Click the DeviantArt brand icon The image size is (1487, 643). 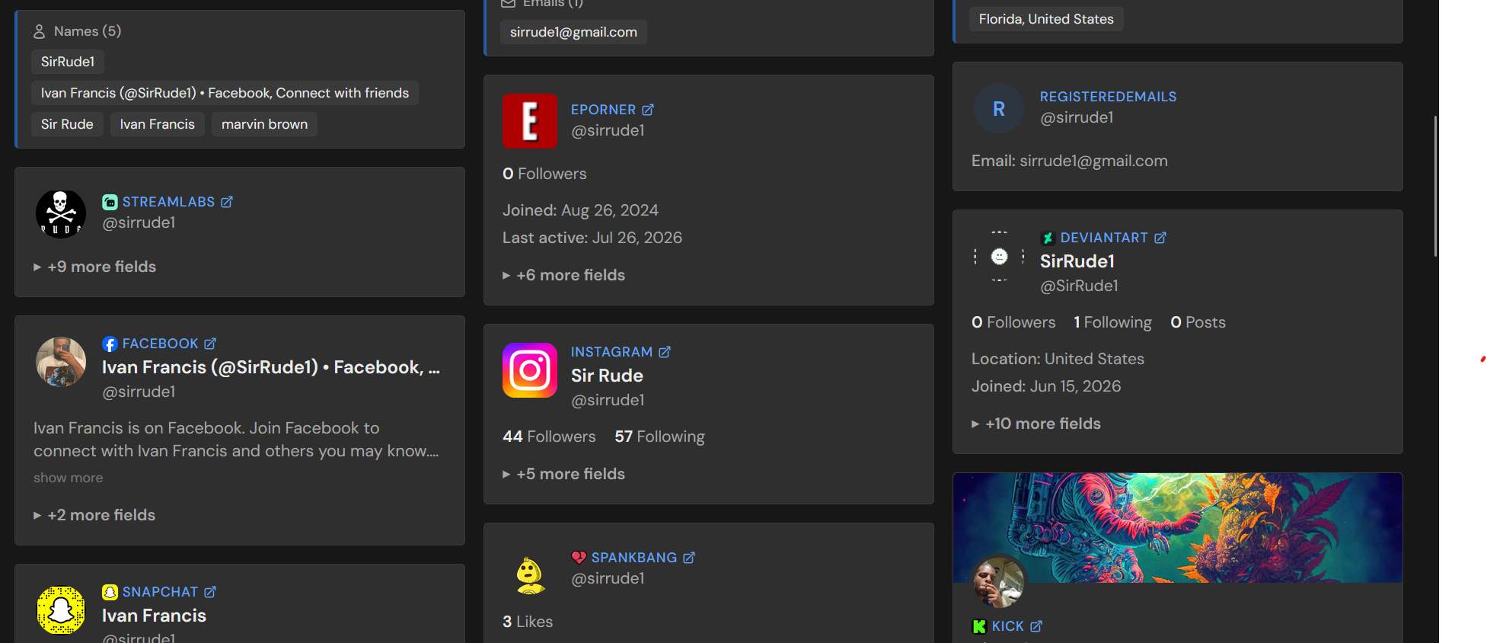1048,238
